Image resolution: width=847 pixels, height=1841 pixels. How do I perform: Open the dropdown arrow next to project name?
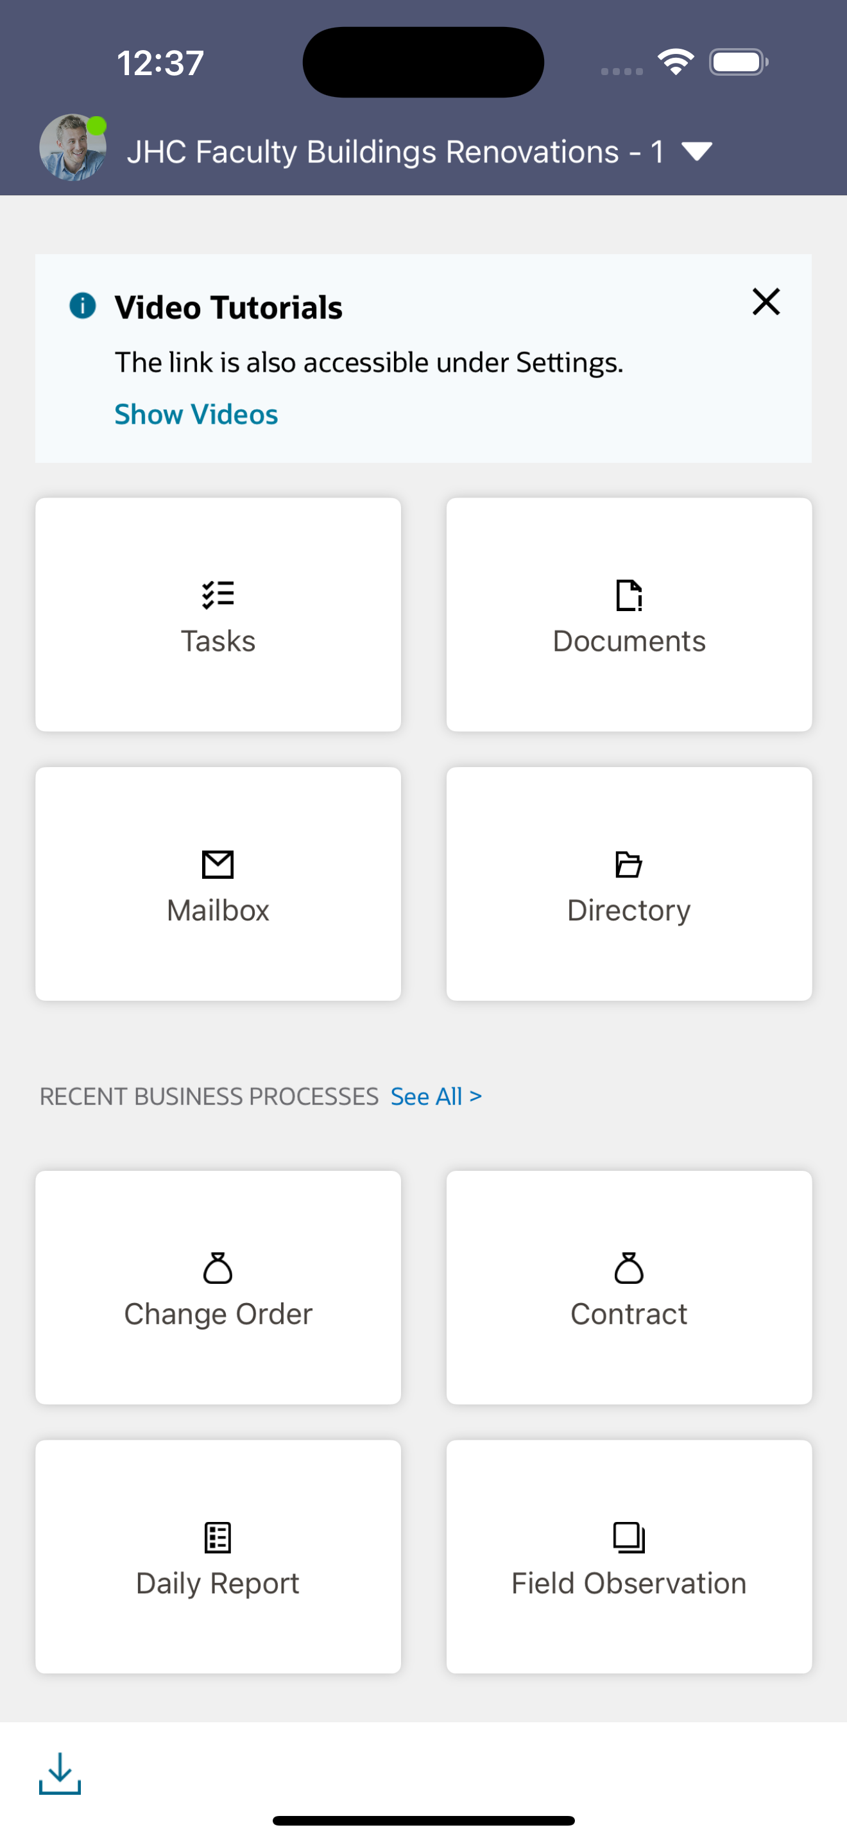[696, 151]
